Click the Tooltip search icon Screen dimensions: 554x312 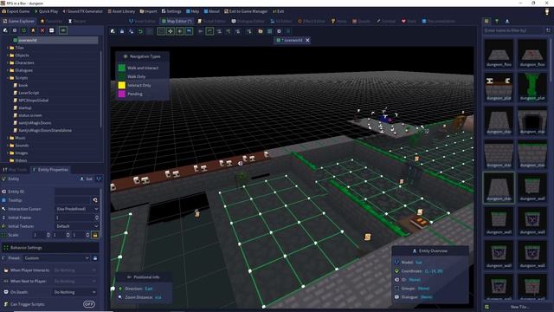point(95,200)
